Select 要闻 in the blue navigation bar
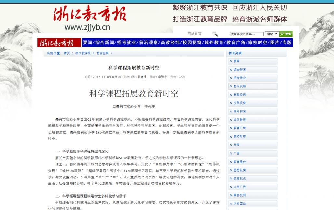Screen dimensions: 334x210 point(87,42)
